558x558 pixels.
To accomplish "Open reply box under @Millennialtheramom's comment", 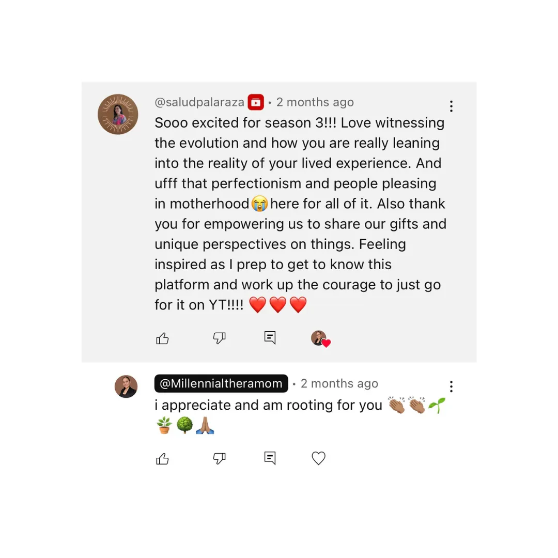I will [x=270, y=458].
